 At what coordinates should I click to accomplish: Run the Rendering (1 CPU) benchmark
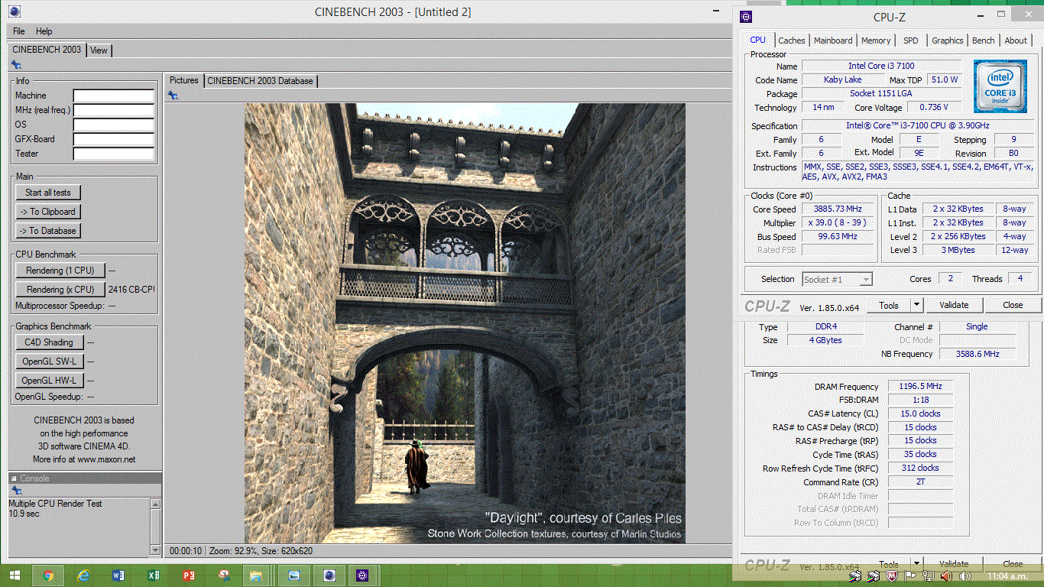60,271
